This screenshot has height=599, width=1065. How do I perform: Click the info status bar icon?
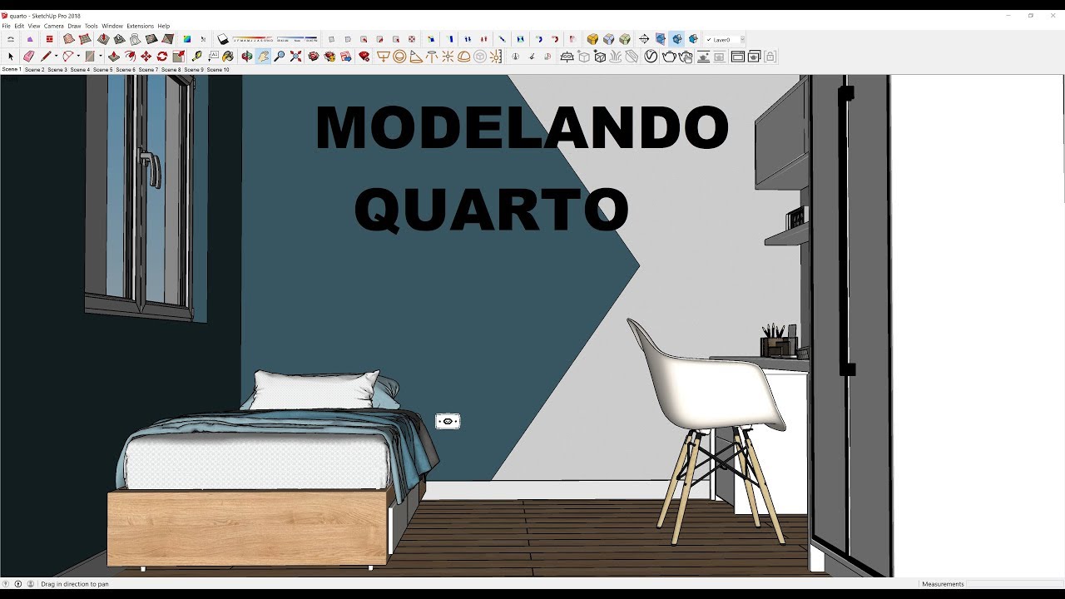click(x=18, y=584)
